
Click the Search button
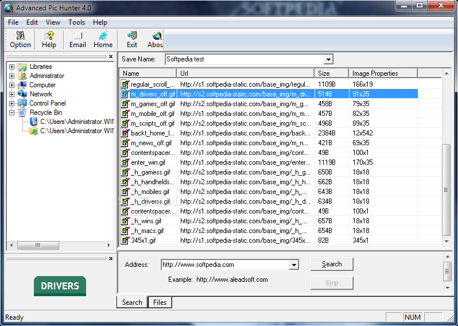332,264
